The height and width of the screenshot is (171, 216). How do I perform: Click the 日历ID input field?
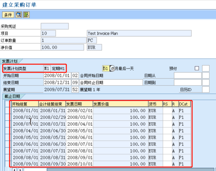click(x=206, y=90)
